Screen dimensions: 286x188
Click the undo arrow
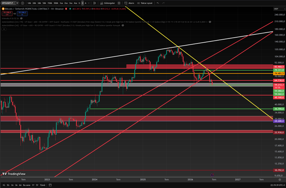click(x=158, y=3)
